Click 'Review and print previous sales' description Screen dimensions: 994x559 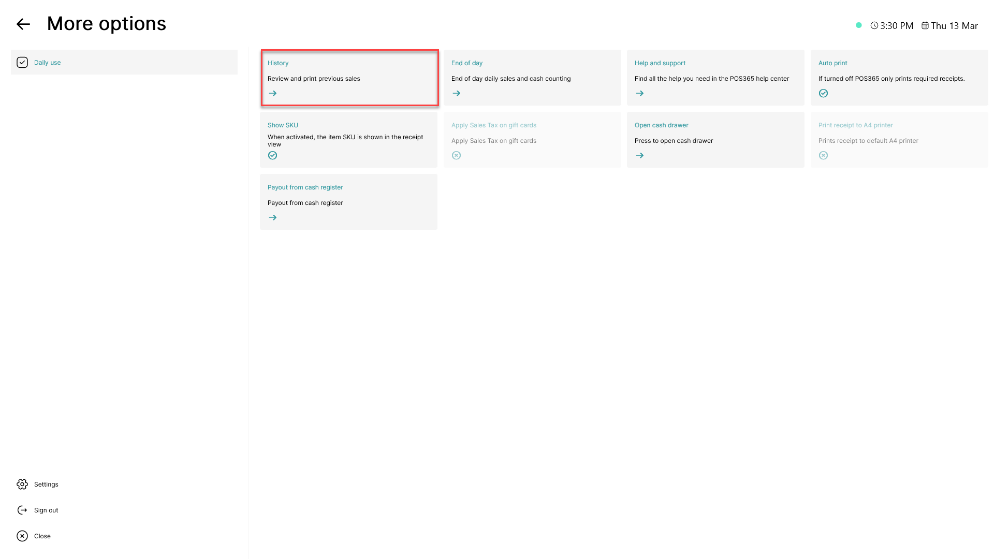coord(314,79)
